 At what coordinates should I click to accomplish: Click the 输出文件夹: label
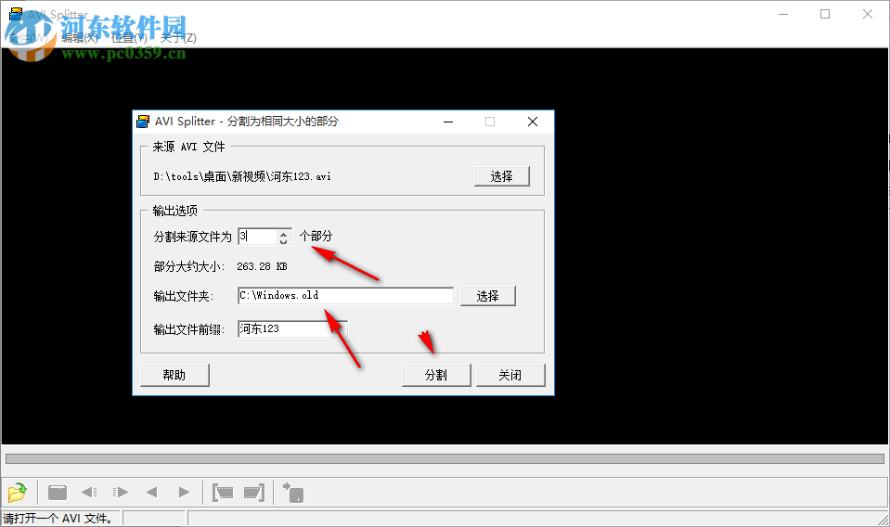184,296
